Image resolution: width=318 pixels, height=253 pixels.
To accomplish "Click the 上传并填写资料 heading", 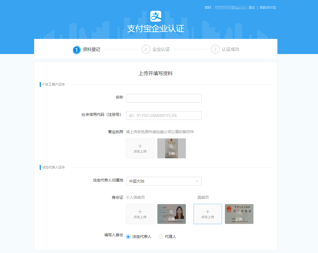I will tap(156, 73).
